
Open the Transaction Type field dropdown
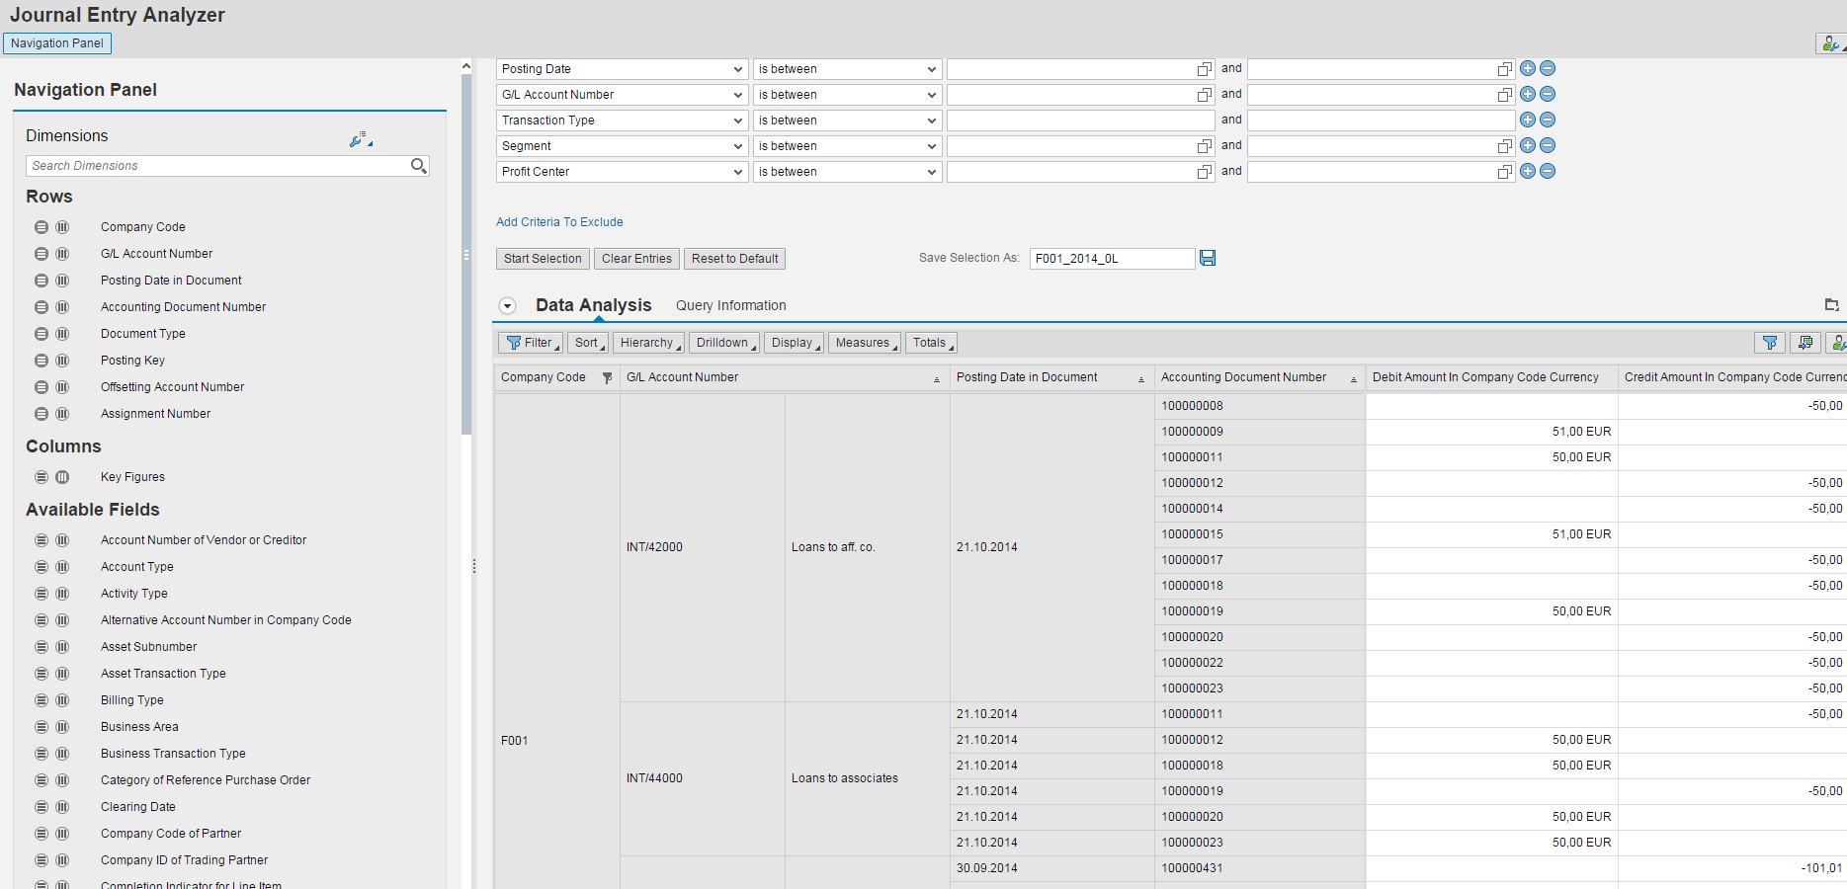click(x=738, y=121)
